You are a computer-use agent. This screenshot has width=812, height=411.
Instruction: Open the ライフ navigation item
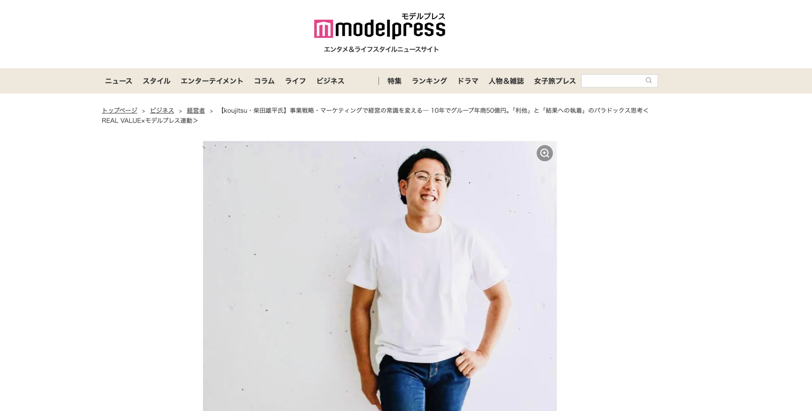[x=295, y=81]
